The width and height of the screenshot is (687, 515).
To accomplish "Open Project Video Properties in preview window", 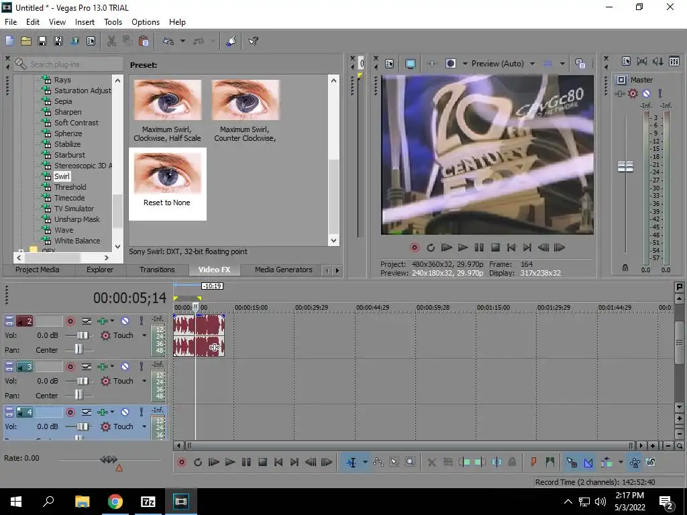I will pyautogui.click(x=390, y=64).
